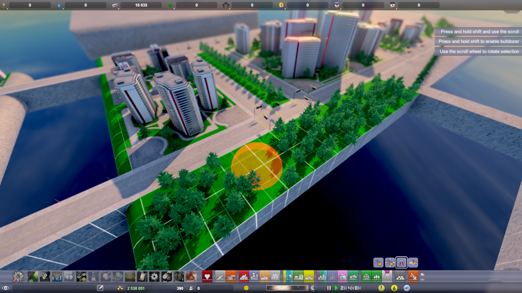Dismiss the 'Press and hold shift to enable bulldozer' hint
Screen dimensions: 522x293
coord(479,41)
